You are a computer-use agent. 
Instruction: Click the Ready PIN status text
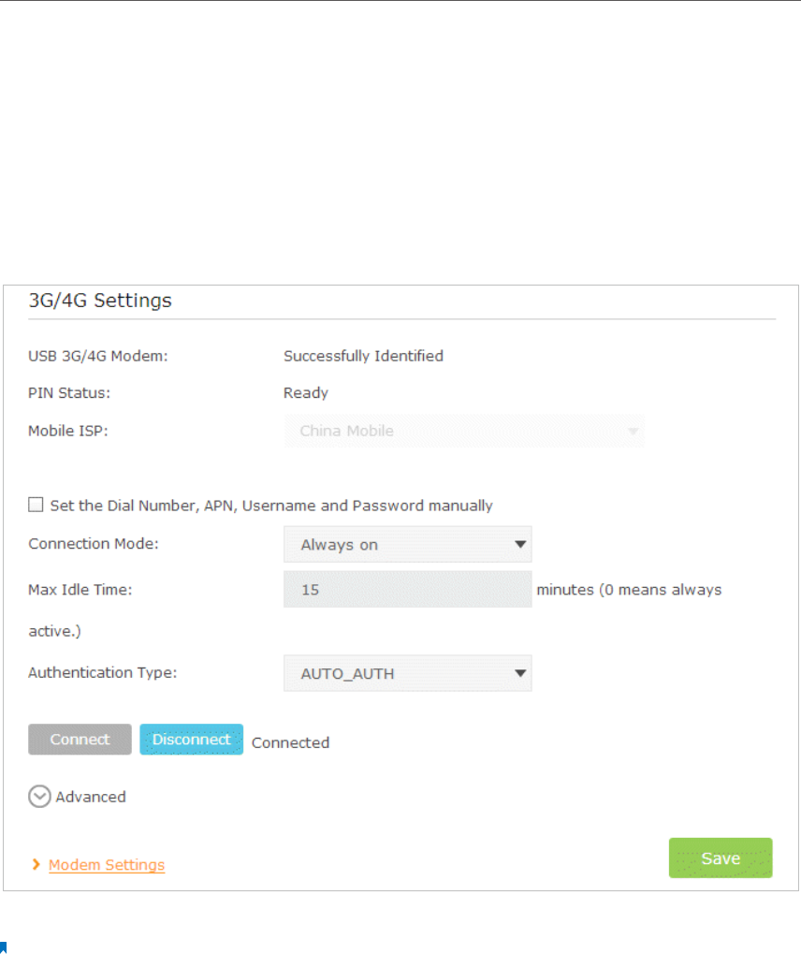coord(306,393)
